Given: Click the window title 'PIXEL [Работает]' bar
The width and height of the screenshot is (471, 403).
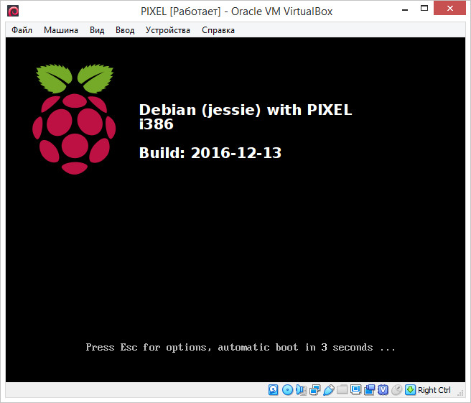Looking at the screenshot, I should [236, 11].
